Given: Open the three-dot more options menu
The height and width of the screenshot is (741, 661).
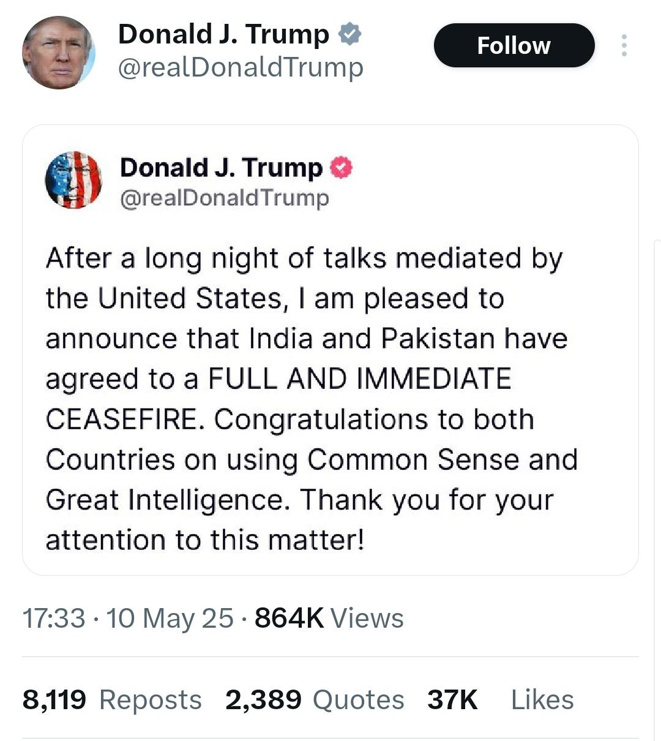Looking at the screenshot, I should (624, 45).
